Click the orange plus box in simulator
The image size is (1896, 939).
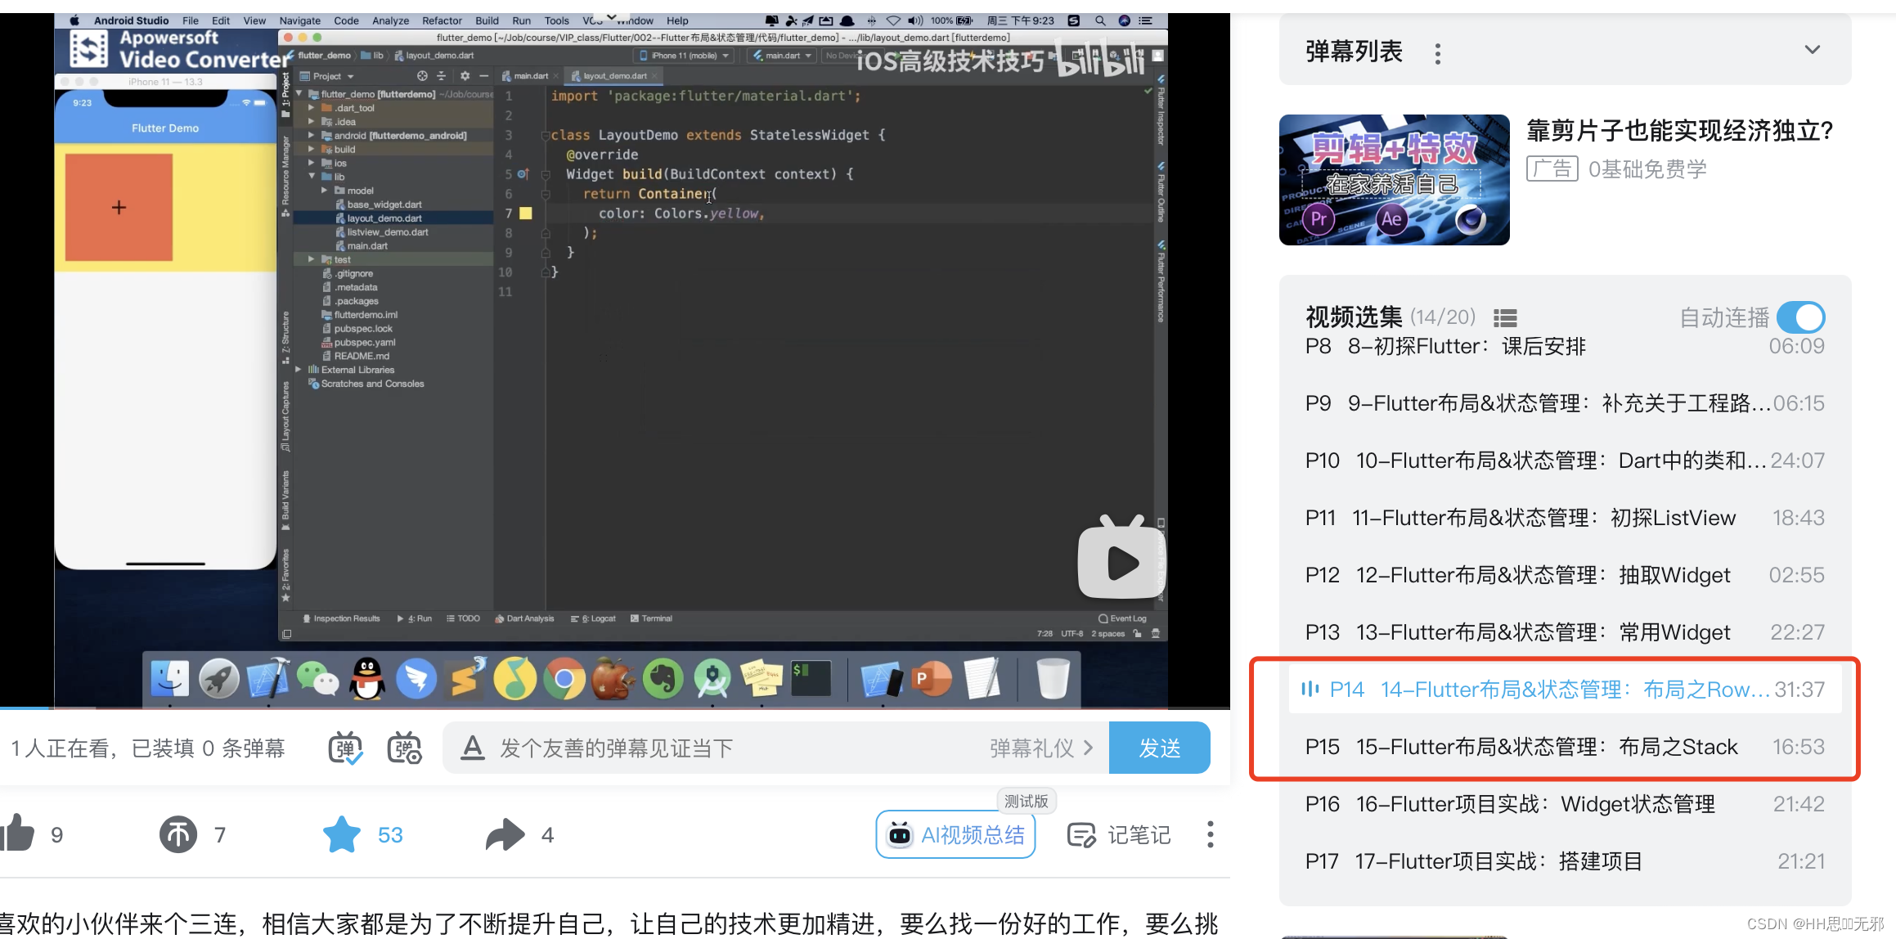pyautogui.click(x=119, y=207)
